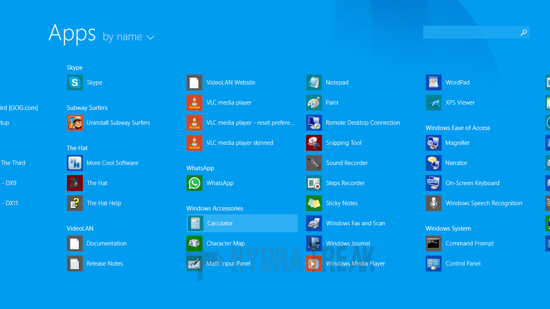The width and height of the screenshot is (550, 309).
Task: Start Narrator
Action: [456, 163]
